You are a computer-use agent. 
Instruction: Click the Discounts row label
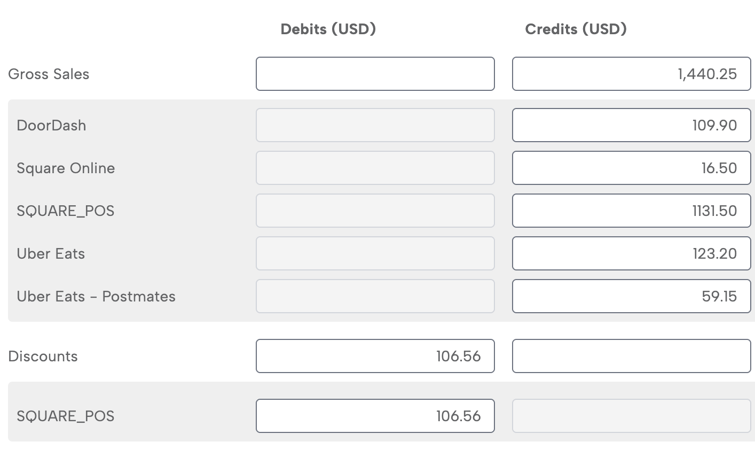coord(43,356)
